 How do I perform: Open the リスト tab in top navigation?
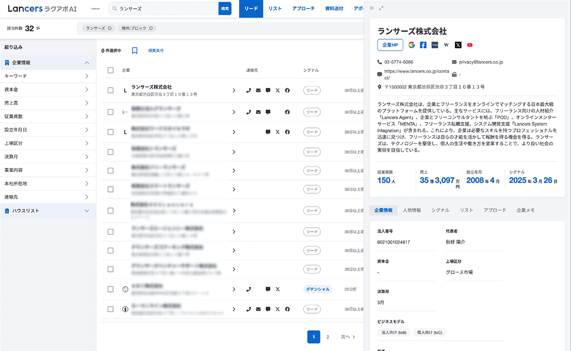(x=275, y=9)
